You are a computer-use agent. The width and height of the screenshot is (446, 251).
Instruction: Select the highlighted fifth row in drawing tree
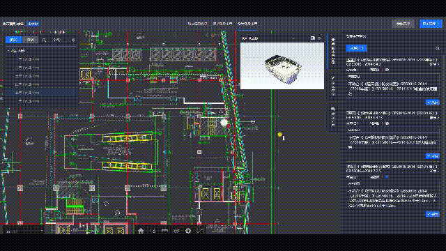coord(41,93)
